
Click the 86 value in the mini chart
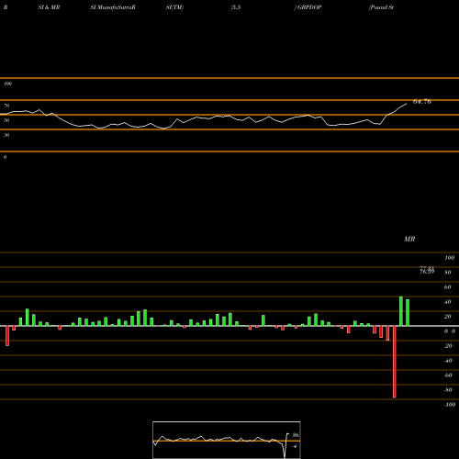(x=296, y=435)
